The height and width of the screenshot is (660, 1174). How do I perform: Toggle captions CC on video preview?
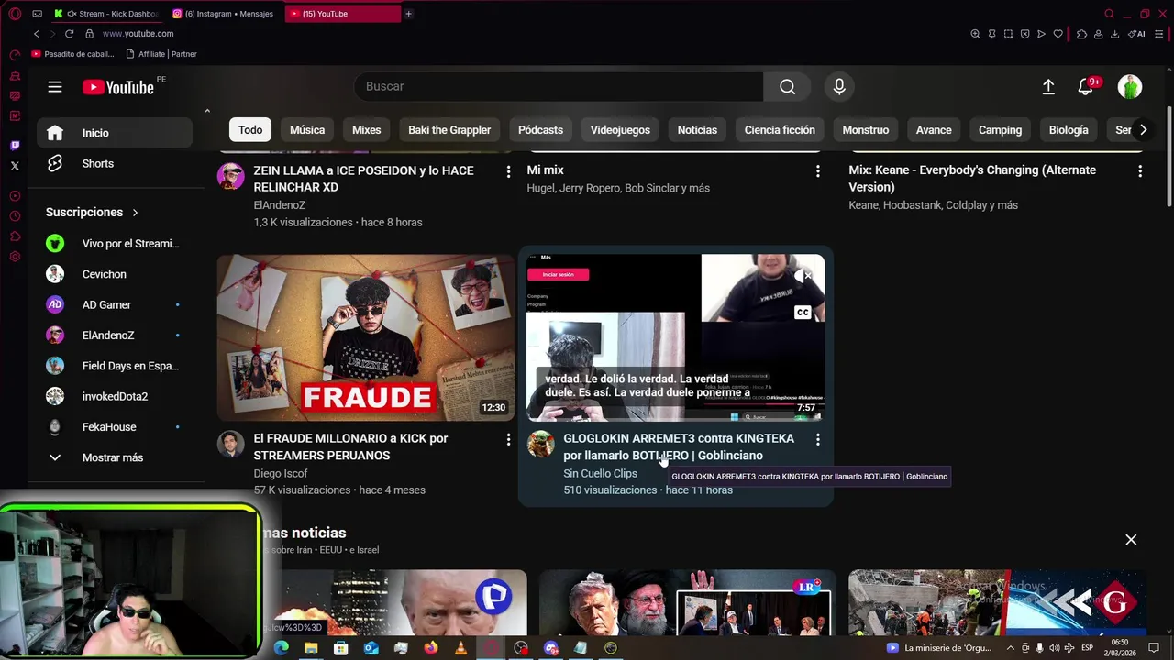coord(803,313)
